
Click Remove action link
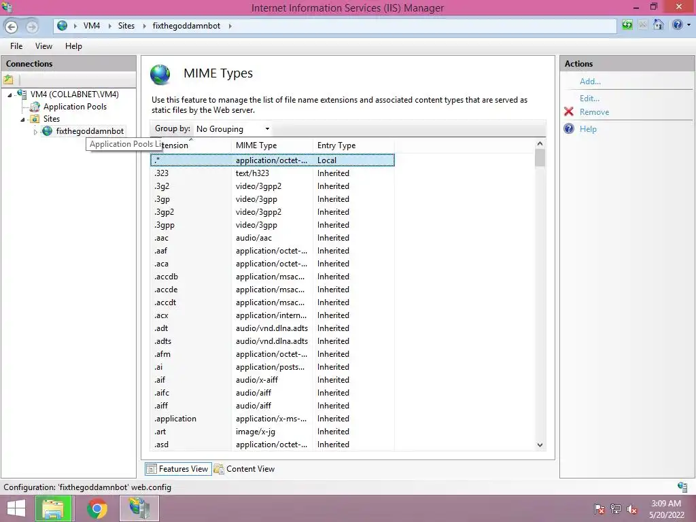click(594, 112)
